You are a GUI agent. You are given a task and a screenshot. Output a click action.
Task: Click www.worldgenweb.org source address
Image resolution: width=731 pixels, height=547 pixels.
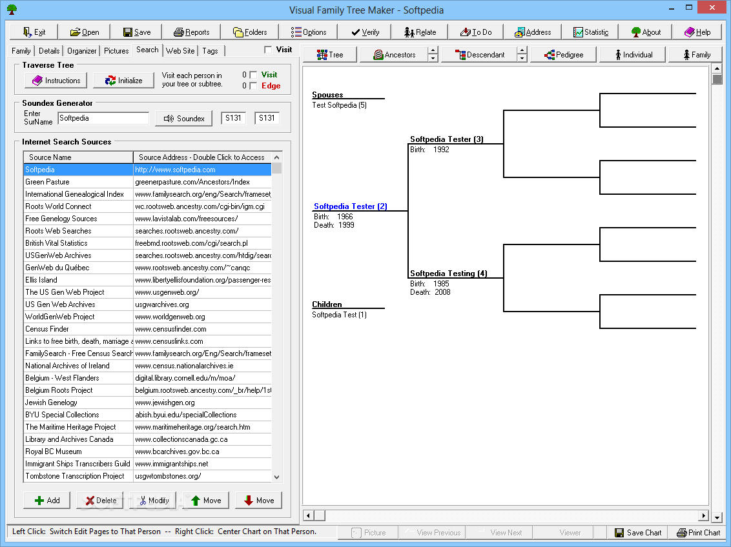point(170,317)
